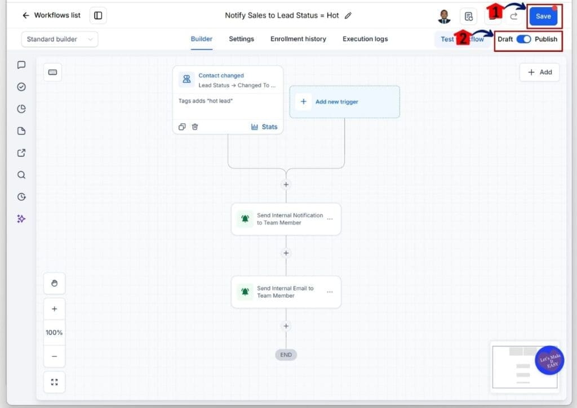Image resolution: width=577 pixels, height=408 pixels.
Task: Go back to Workflows list
Action: (51, 15)
